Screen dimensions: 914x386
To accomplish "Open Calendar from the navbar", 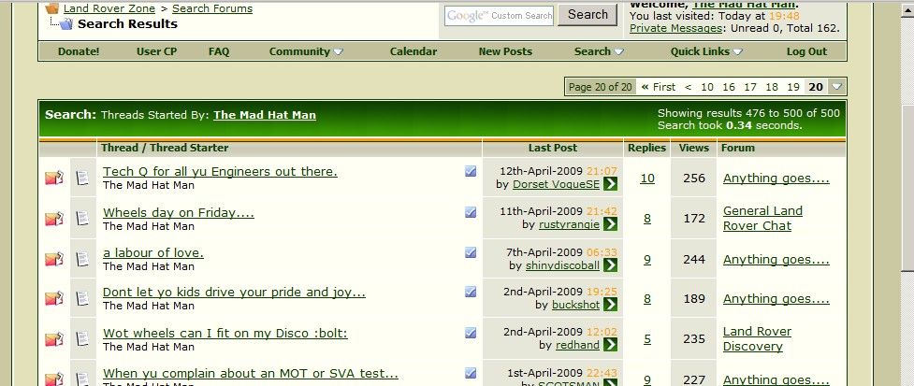I will [413, 51].
